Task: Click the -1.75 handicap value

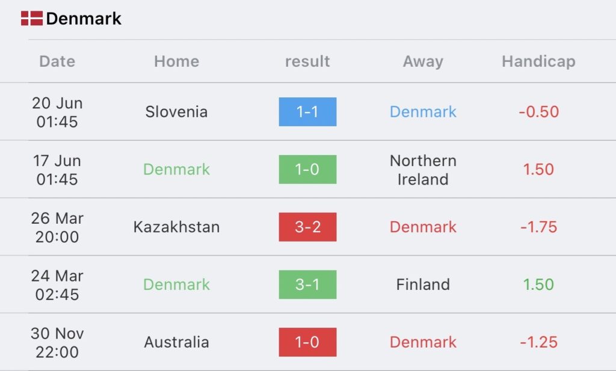Action: (538, 227)
